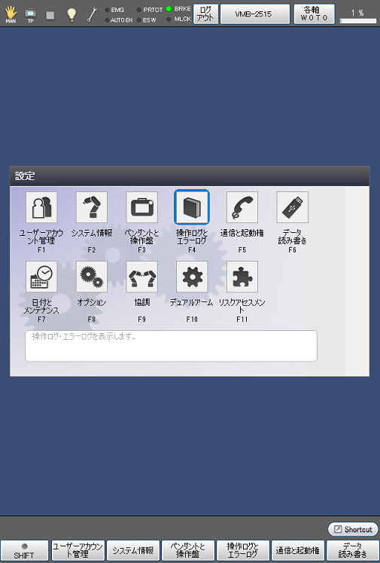The height and width of the screenshot is (563, 380).
Task: Click the light bulb icon in top bar
Action: click(71, 15)
